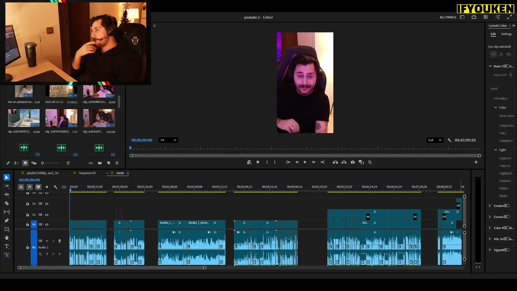Collapse the Basic Correction section
Viewport: 517px width, 291px height.
click(490, 66)
